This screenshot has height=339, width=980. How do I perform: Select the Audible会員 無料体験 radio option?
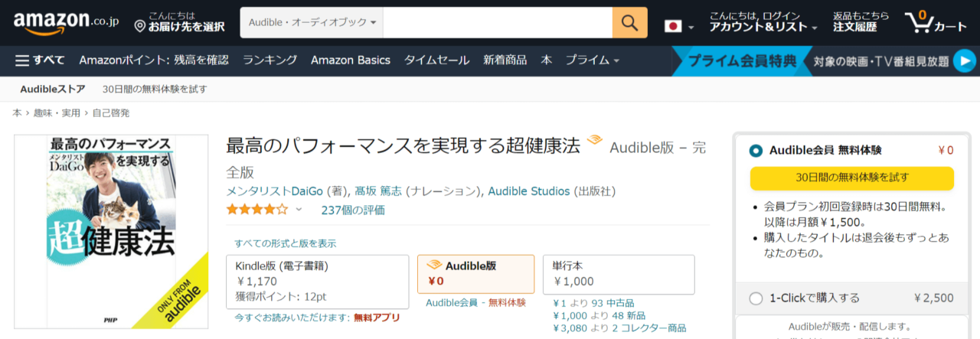tap(756, 151)
